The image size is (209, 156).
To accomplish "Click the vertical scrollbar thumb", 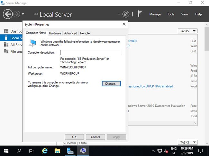I will [207, 39].
